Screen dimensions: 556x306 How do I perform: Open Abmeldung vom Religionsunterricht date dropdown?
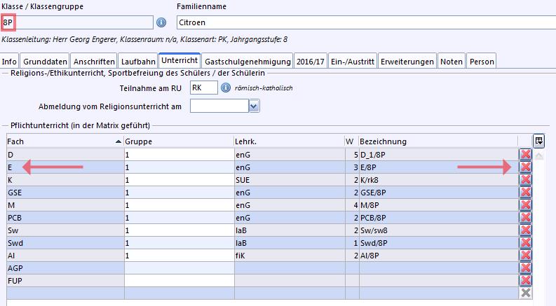(254, 106)
